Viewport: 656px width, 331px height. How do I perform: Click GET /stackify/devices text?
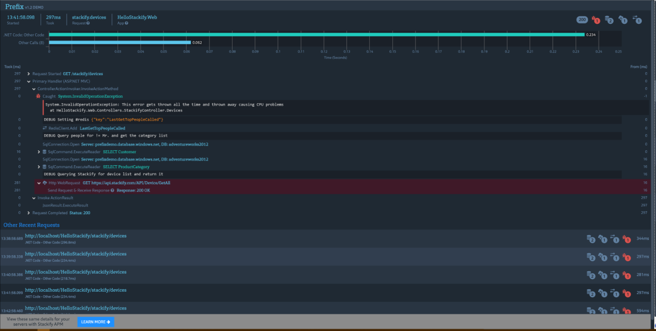83,73
